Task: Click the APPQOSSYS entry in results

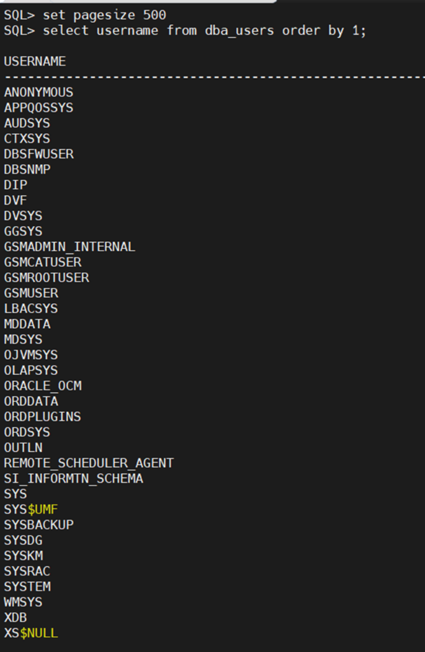Action: click(39, 108)
